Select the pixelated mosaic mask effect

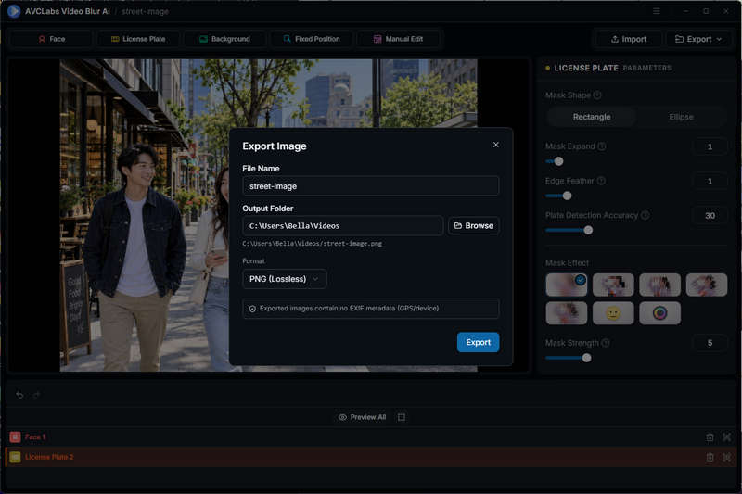613,285
